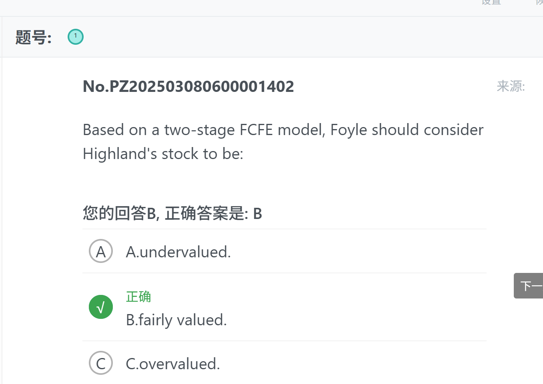Click the 来源 source label
The image size is (543, 384).
511,86
